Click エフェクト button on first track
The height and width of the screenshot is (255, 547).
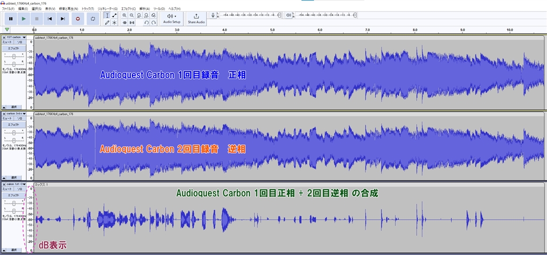[x=13, y=48]
